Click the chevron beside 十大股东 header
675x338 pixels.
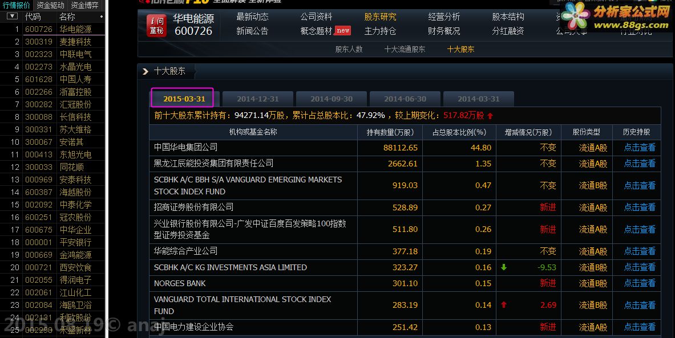pyautogui.click(x=145, y=71)
